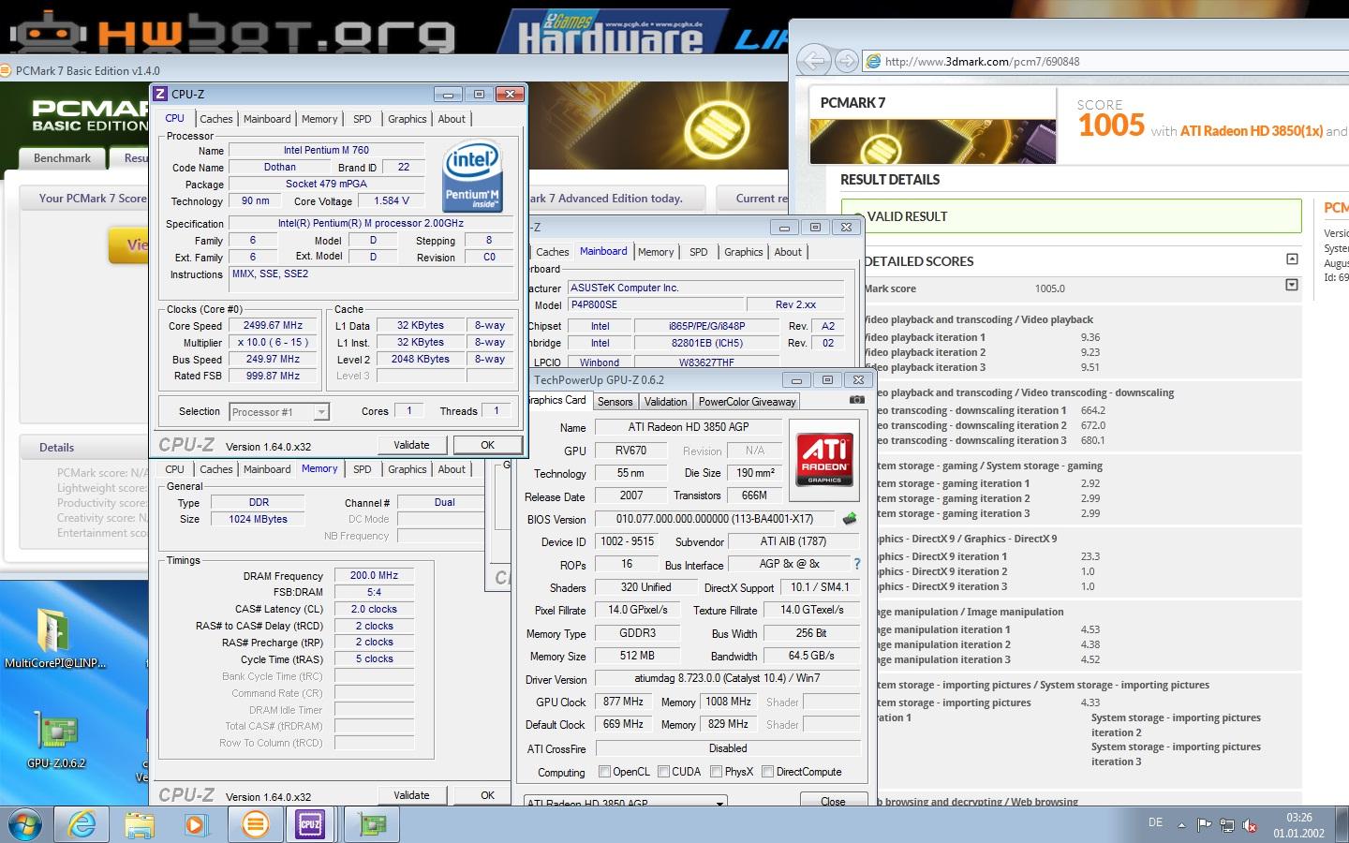
Task: Enable the OpenCL checkbox in GPU-Z
Action: point(604,772)
